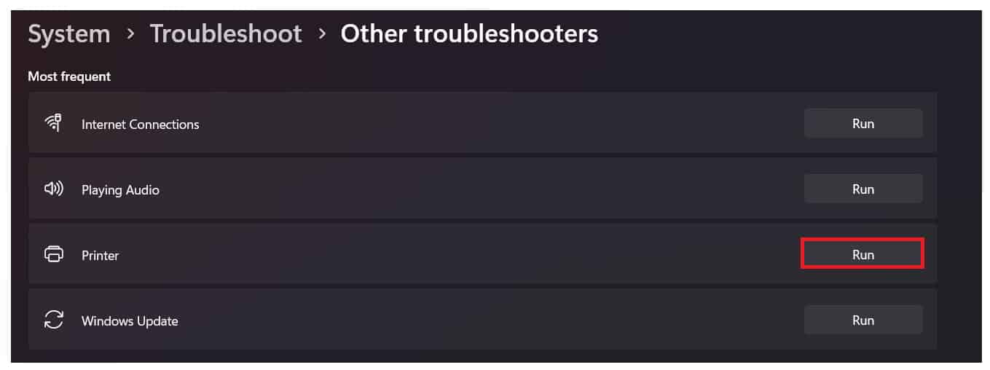The height and width of the screenshot is (370, 990).
Task: Click the Printer icon
Action: point(53,255)
